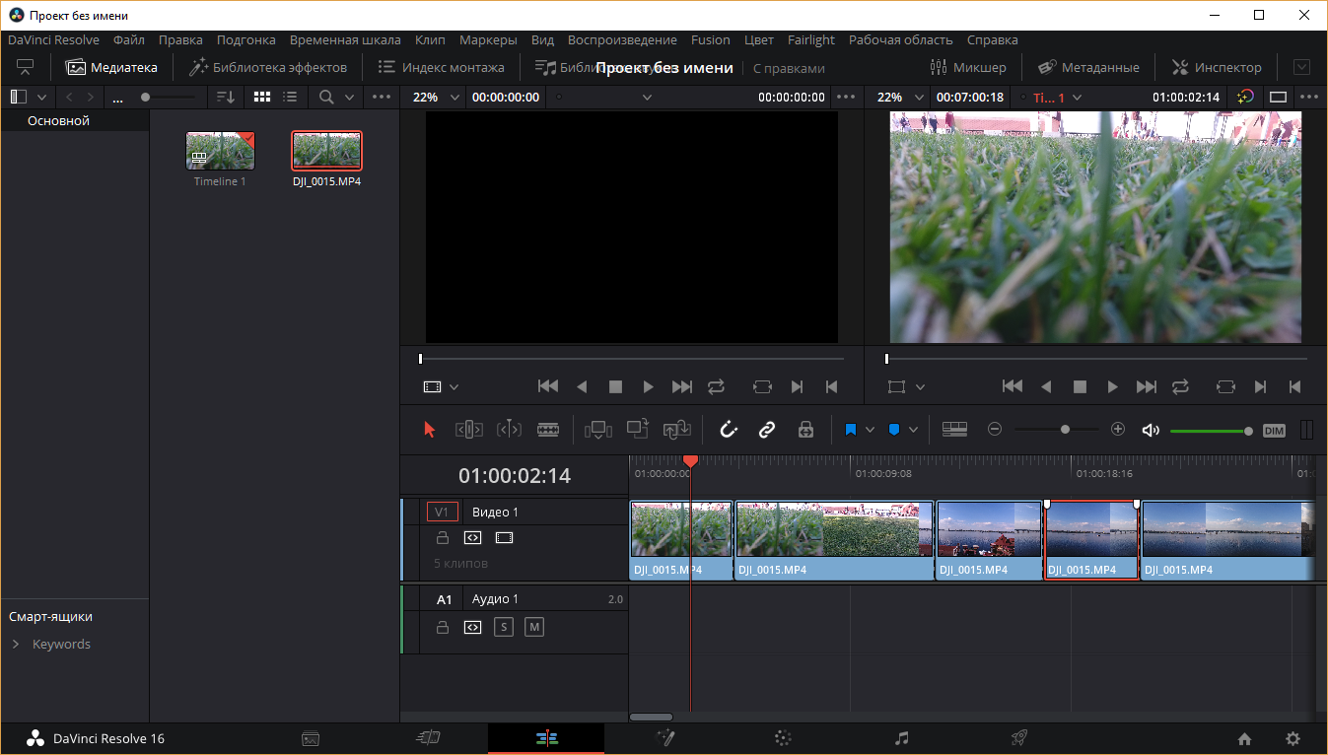
Task: Open Файл menu
Action: click(x=129, y=40)
